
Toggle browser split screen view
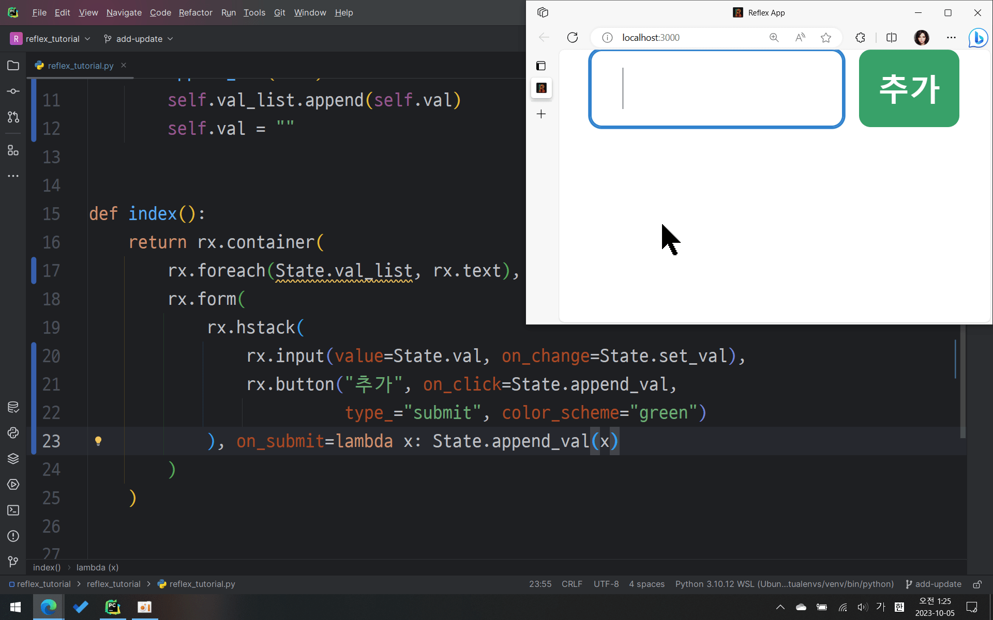[892, 38]
